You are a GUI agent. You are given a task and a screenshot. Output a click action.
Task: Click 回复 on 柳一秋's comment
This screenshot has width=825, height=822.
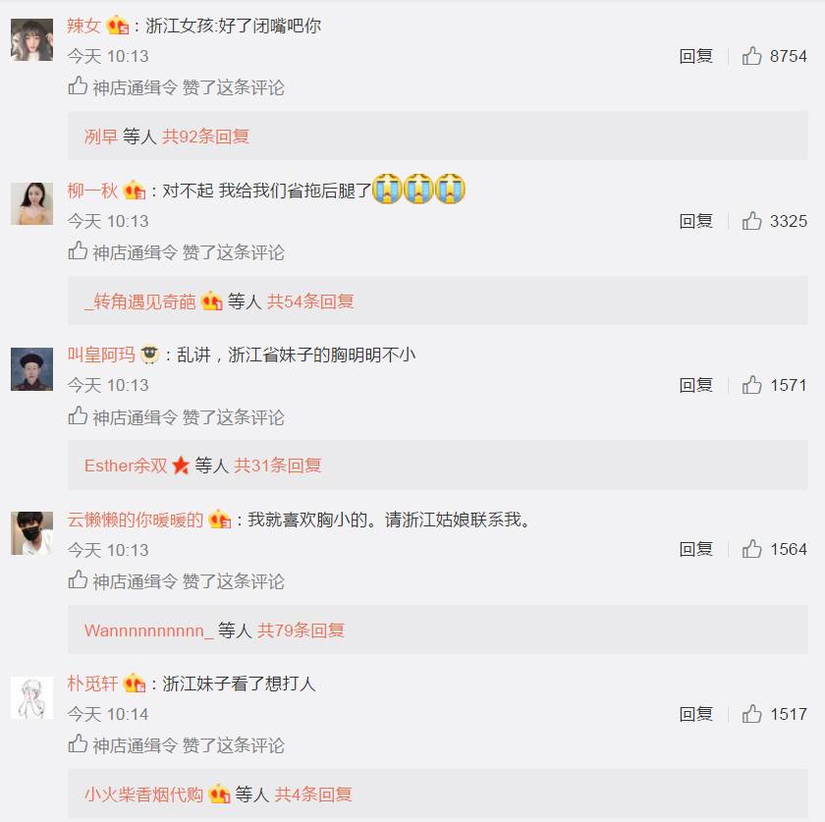[x=696, y=221]
